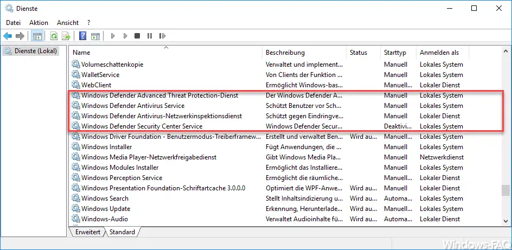Click the gear icon beside WebClient
Screen dimensions: 512x250
point(76,85)
